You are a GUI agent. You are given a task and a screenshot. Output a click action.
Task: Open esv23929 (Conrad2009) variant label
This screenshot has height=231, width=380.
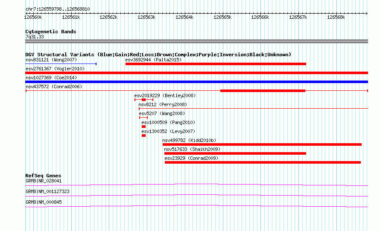tap(191, 158)
